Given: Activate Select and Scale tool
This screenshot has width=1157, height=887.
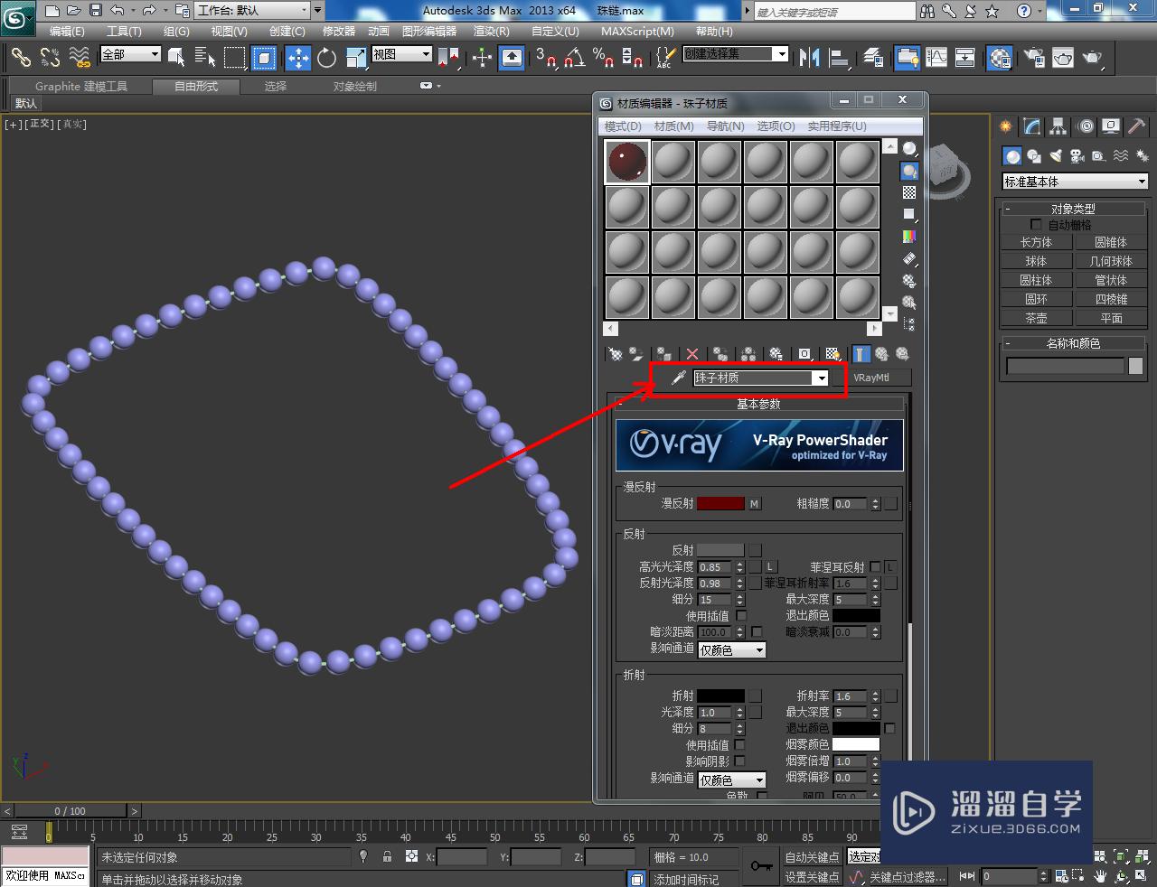Looking at the screenshot, I should 356,58.
